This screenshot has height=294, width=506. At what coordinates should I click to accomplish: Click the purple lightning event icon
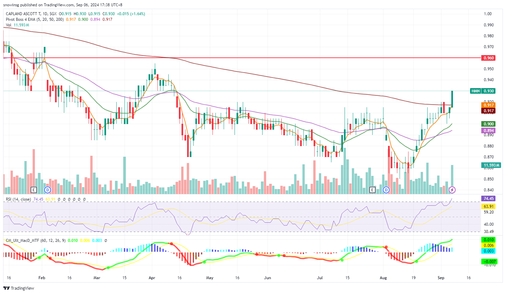[x=452, y=190]
